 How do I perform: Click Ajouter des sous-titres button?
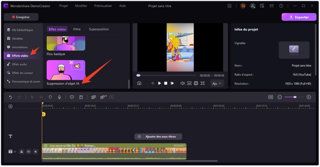158,136
